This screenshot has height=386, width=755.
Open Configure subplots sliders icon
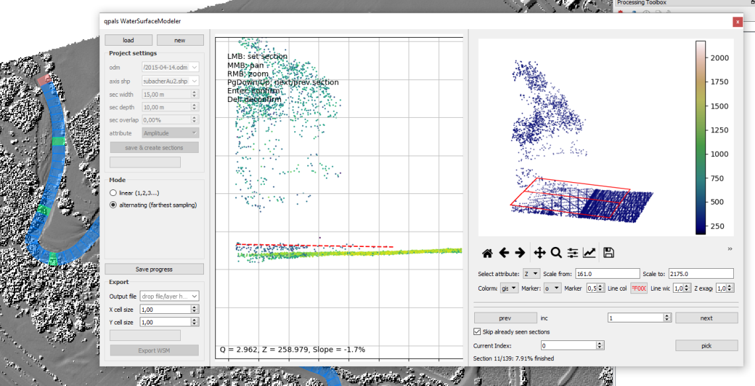573,253
